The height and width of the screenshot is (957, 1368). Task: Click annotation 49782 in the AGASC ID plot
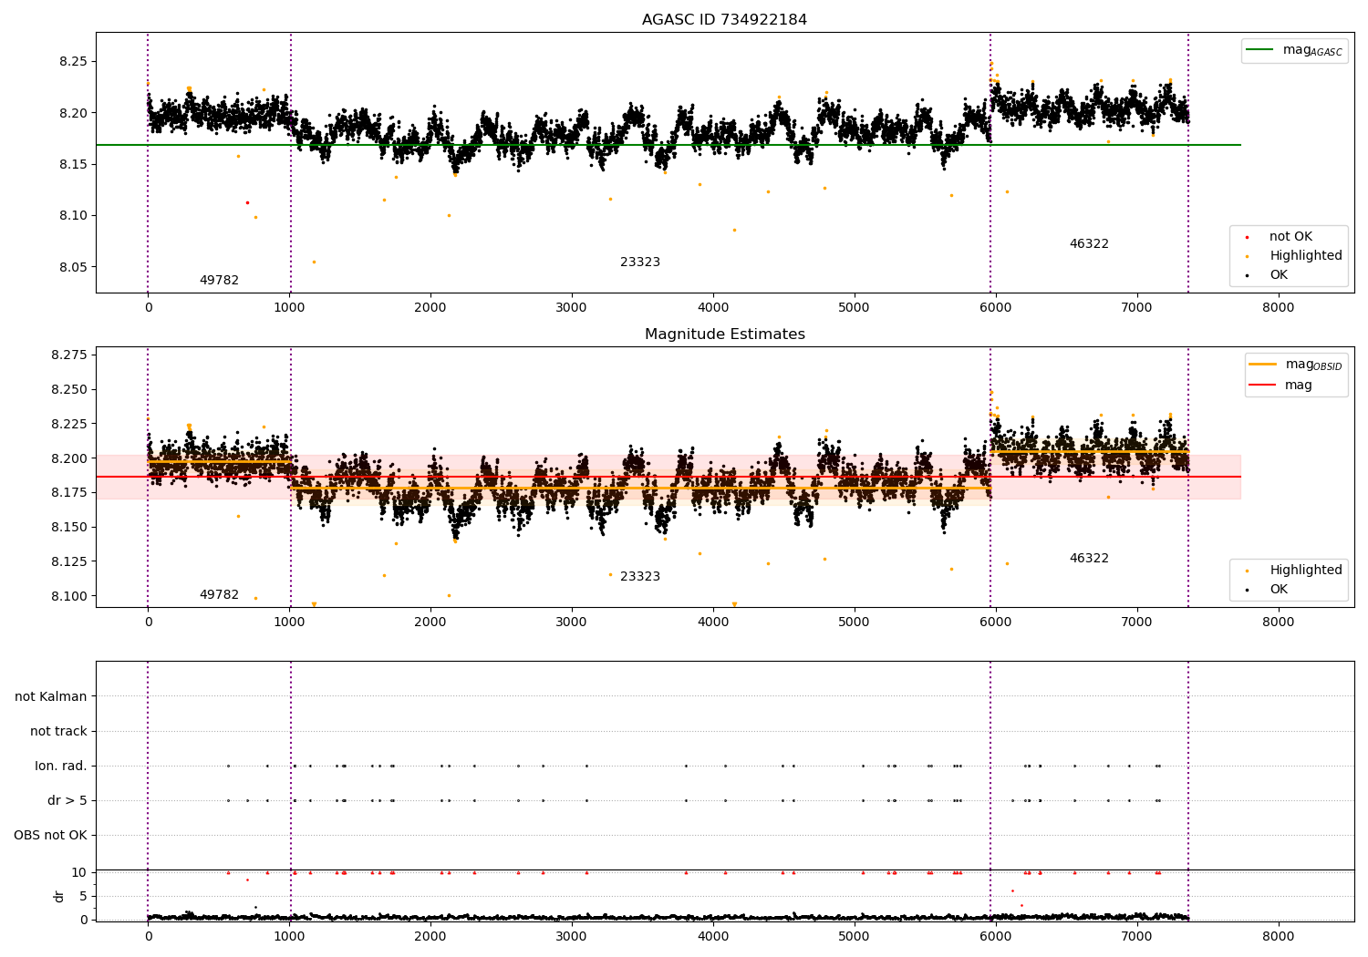pos(219,281)
